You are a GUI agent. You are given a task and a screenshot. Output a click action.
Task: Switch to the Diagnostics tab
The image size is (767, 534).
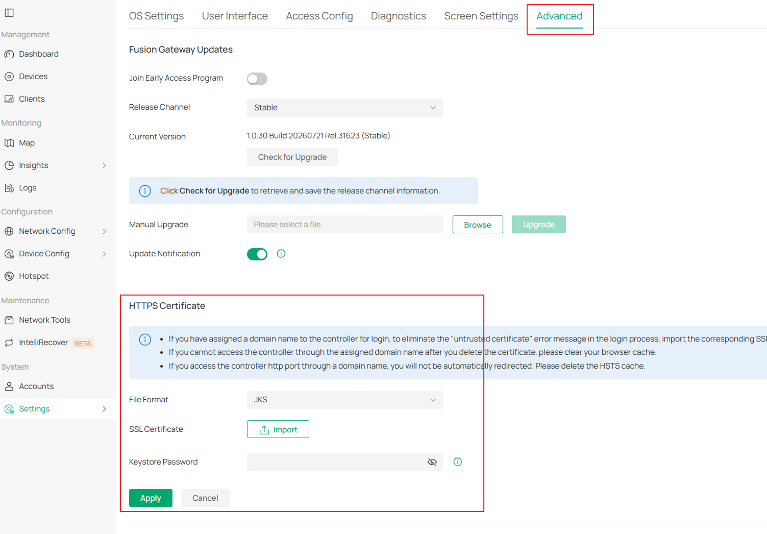(x=399, y=16)
